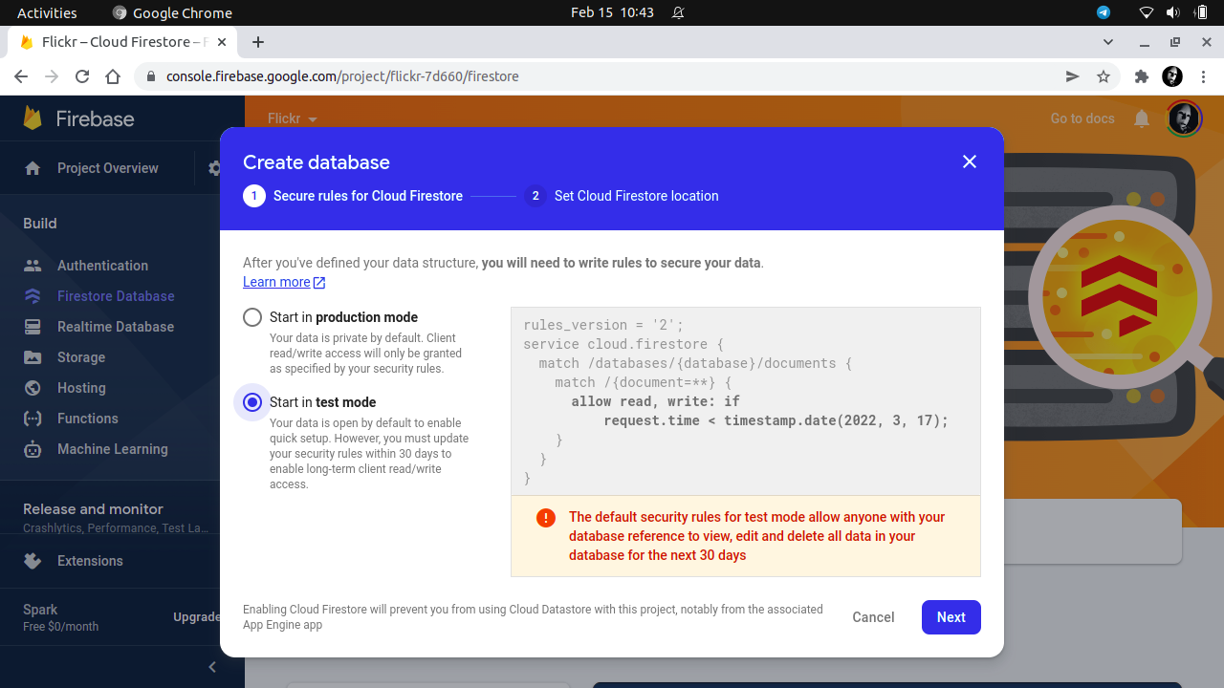
Task: Click the Storage image icon
Action: [33, 357]
